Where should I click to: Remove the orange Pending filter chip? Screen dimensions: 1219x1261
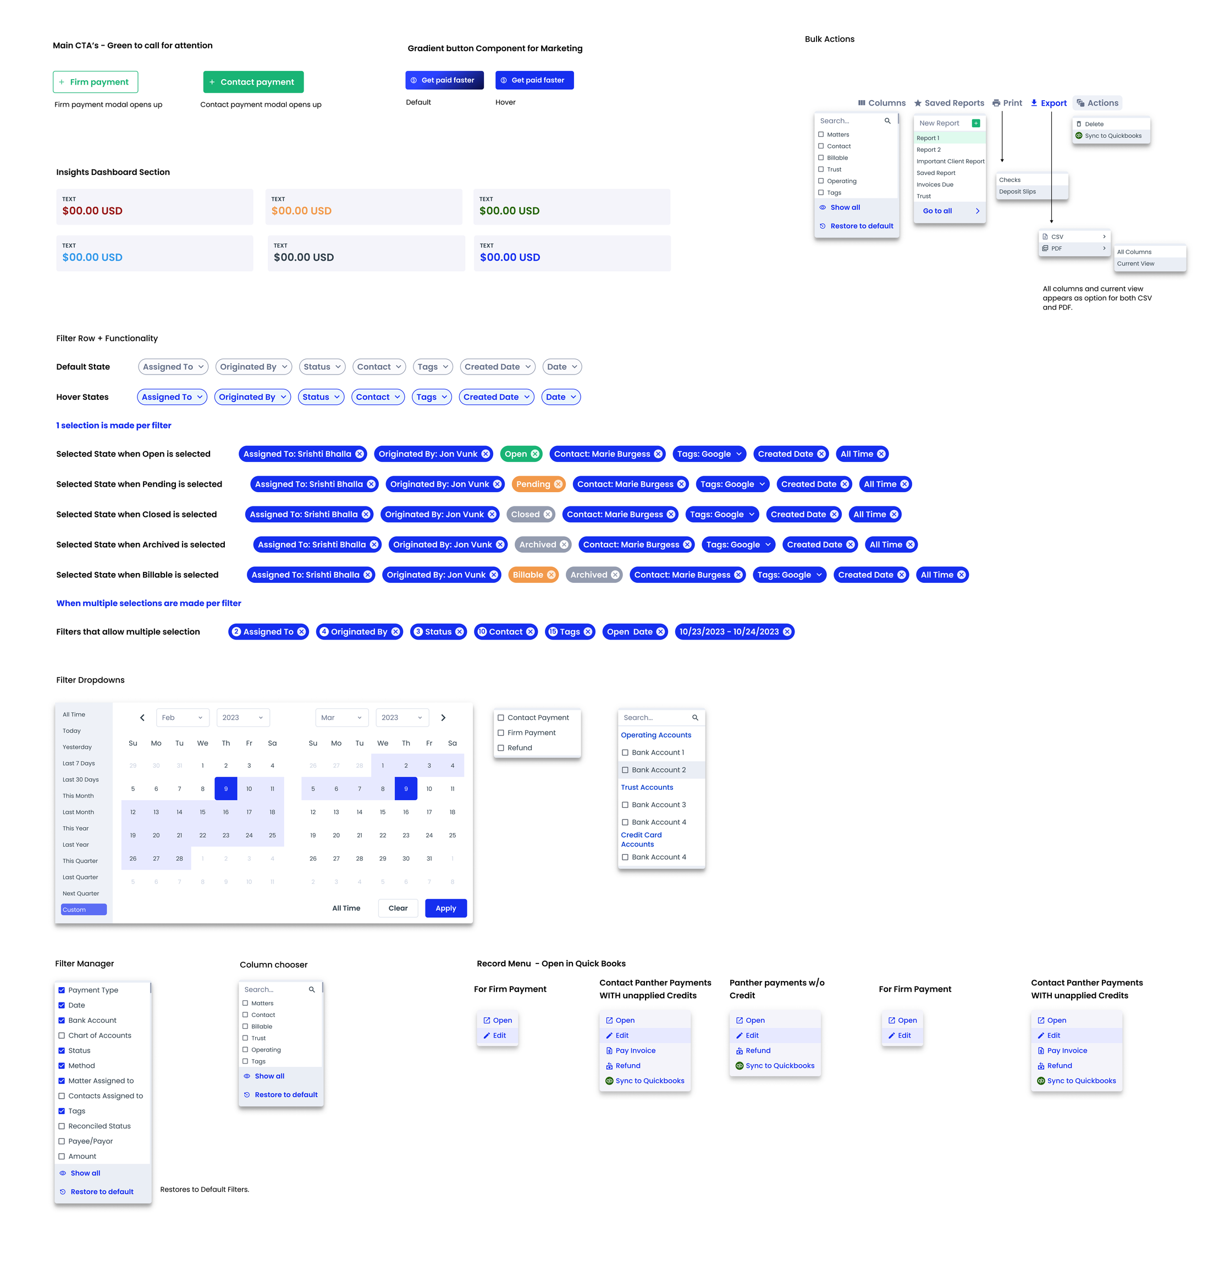point(558,484)
